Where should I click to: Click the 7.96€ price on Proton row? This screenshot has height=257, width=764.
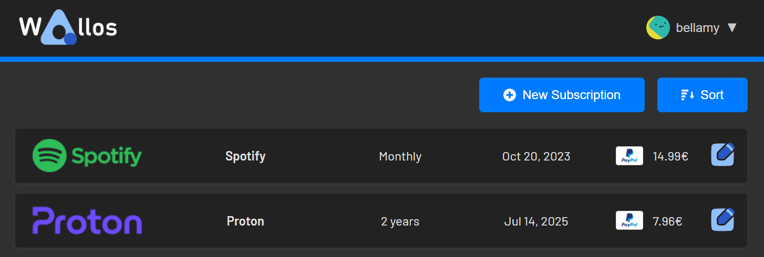(x=667, y=221)
